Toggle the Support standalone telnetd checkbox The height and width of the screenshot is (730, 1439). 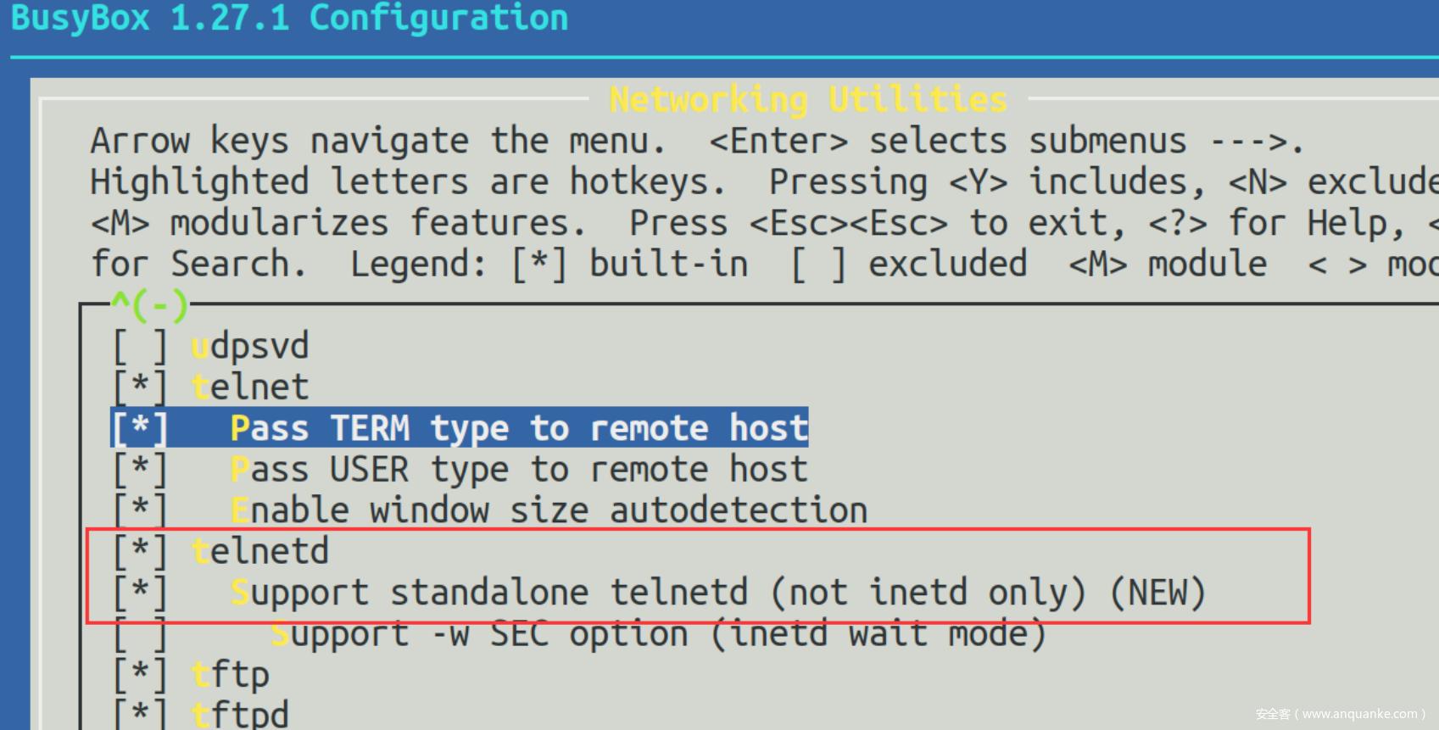tap(140, 593)
